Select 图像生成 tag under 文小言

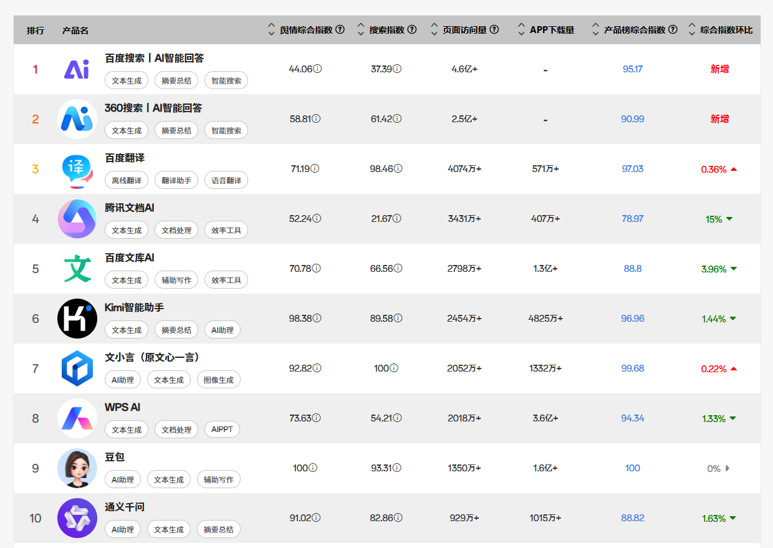[x=219, y=380]
